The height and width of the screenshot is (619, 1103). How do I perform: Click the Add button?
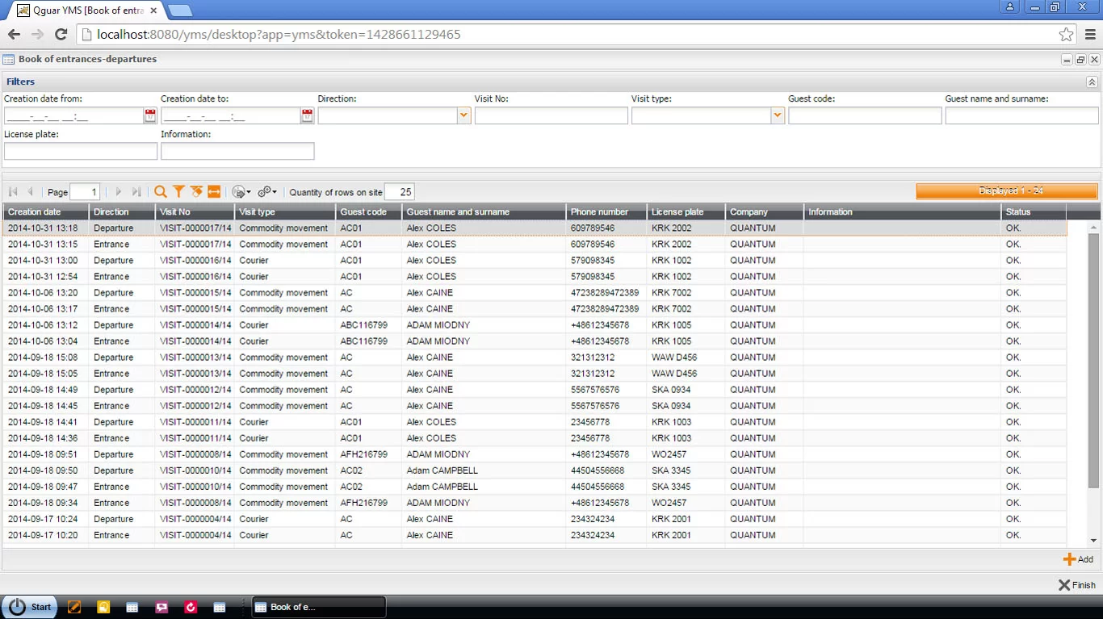click(1080, 558)
